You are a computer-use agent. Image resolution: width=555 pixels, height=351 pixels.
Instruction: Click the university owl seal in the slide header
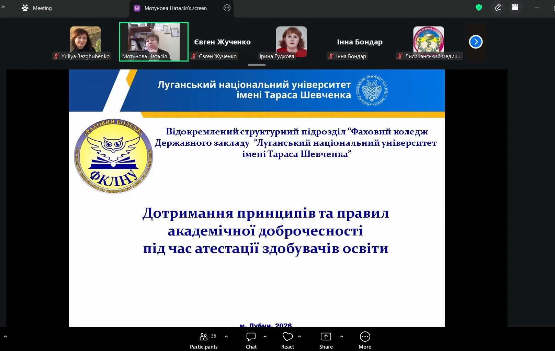coord(372,90)
